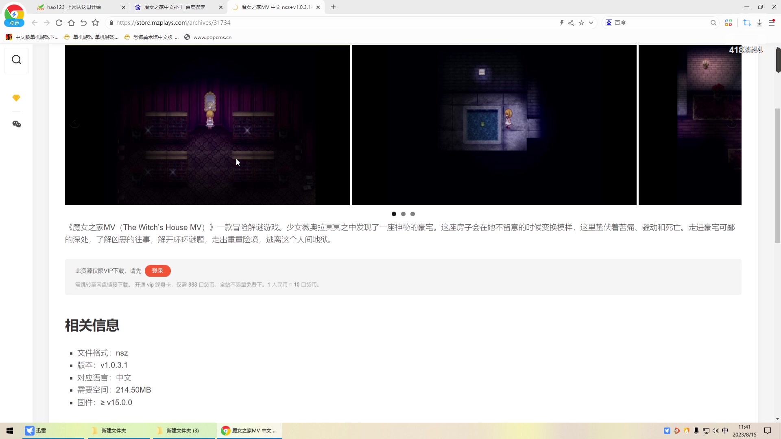Image resolution: width=781 pixels, height=439 pixels.
Task: Open 迅雷 from the taskbar
Action: pyautogui.click(x=53, y=430)
